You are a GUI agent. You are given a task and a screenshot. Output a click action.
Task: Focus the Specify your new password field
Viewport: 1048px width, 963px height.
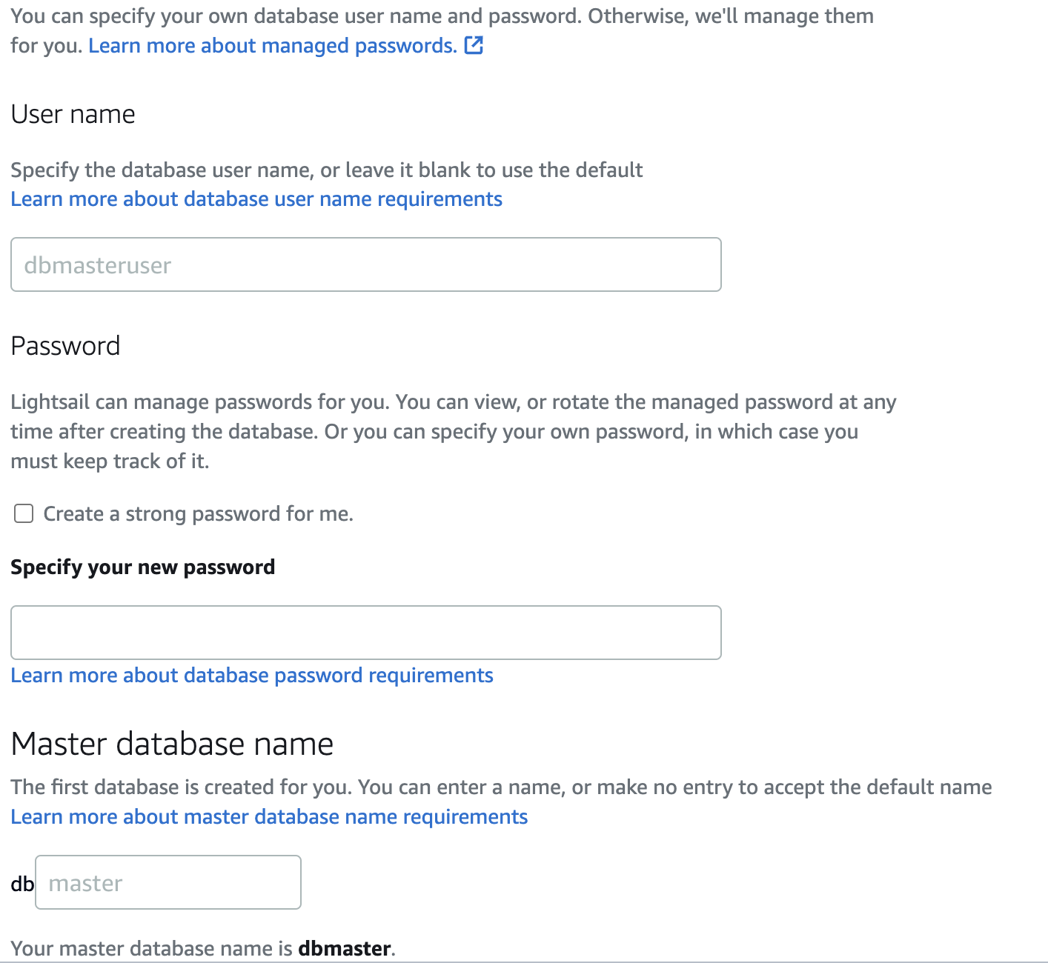pos(365,633)
